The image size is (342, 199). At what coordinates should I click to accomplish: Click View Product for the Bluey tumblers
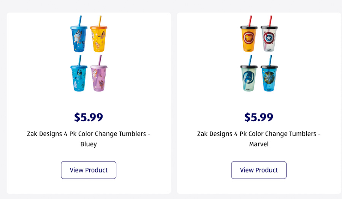coord(89,170)
